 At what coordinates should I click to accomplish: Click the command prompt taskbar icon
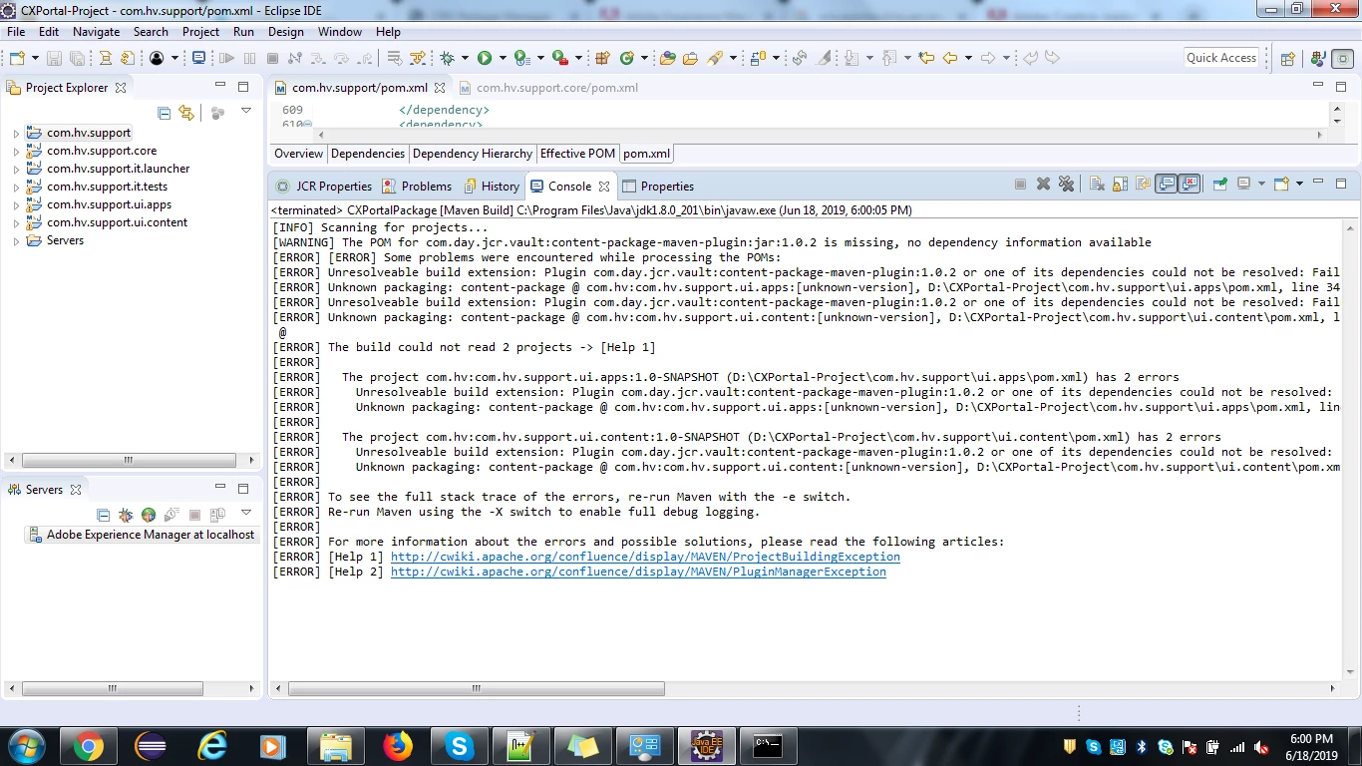(769, 746)
